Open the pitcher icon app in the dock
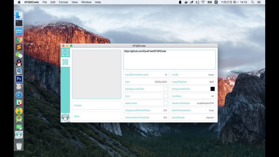 (x=19, y=87)
